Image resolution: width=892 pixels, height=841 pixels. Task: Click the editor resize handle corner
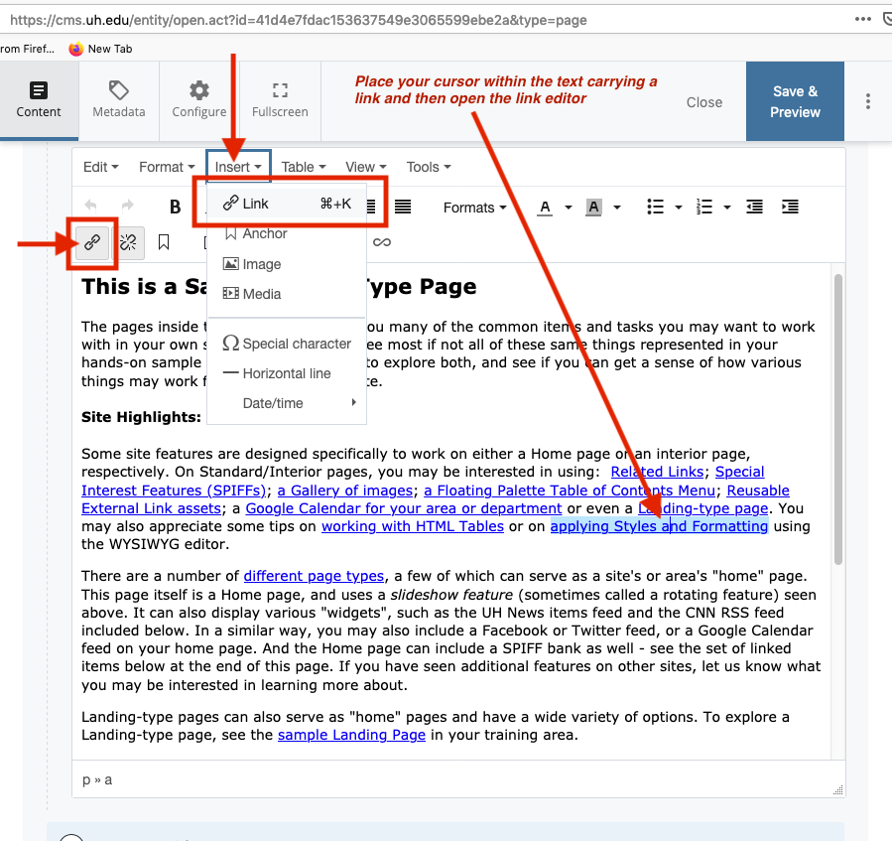(838, 789)
